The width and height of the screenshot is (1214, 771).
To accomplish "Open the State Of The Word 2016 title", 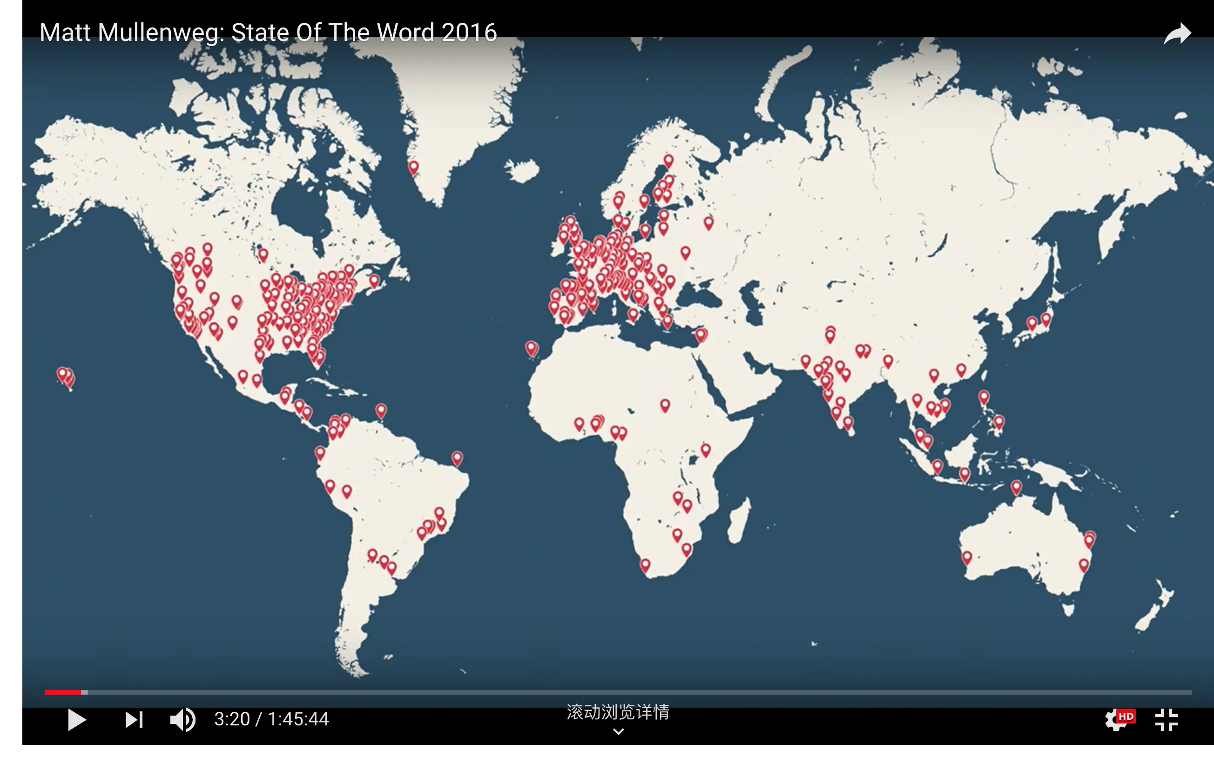I will click(x=268, y=32).
